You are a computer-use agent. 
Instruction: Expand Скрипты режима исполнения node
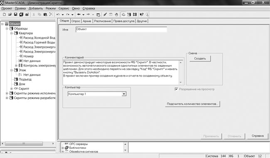tap(7, 93)
